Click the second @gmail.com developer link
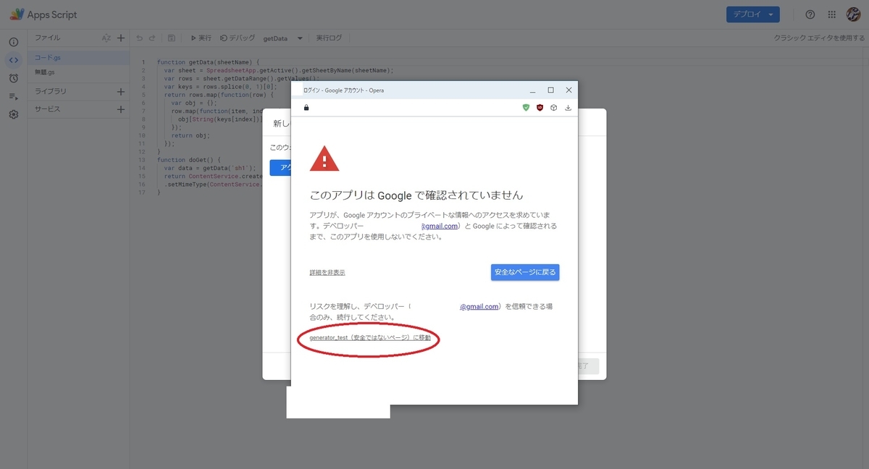 tap(479, 306)
